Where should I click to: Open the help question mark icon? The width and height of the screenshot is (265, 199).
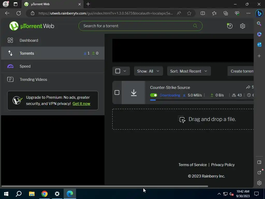point(230,26)
